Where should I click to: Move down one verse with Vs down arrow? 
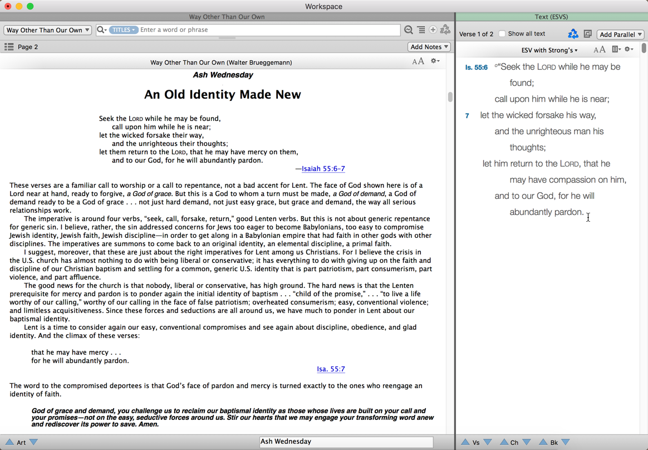[488, 442]
